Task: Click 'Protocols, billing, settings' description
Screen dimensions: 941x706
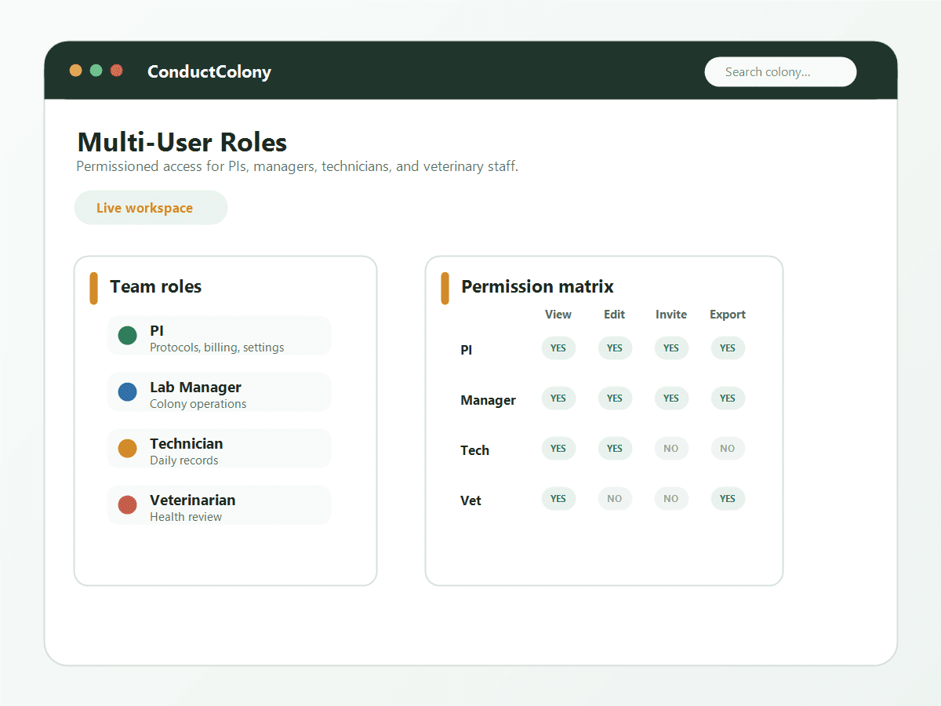Action: pyautogui.click(x=217, y=348)
